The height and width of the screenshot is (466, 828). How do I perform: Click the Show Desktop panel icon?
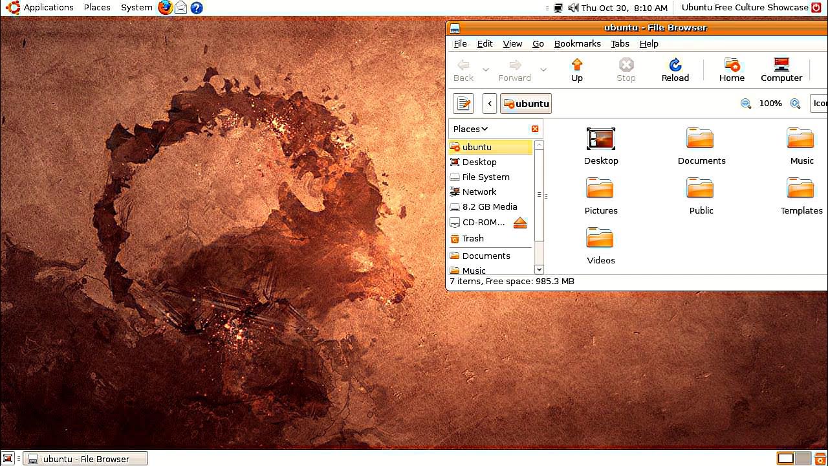8,459
